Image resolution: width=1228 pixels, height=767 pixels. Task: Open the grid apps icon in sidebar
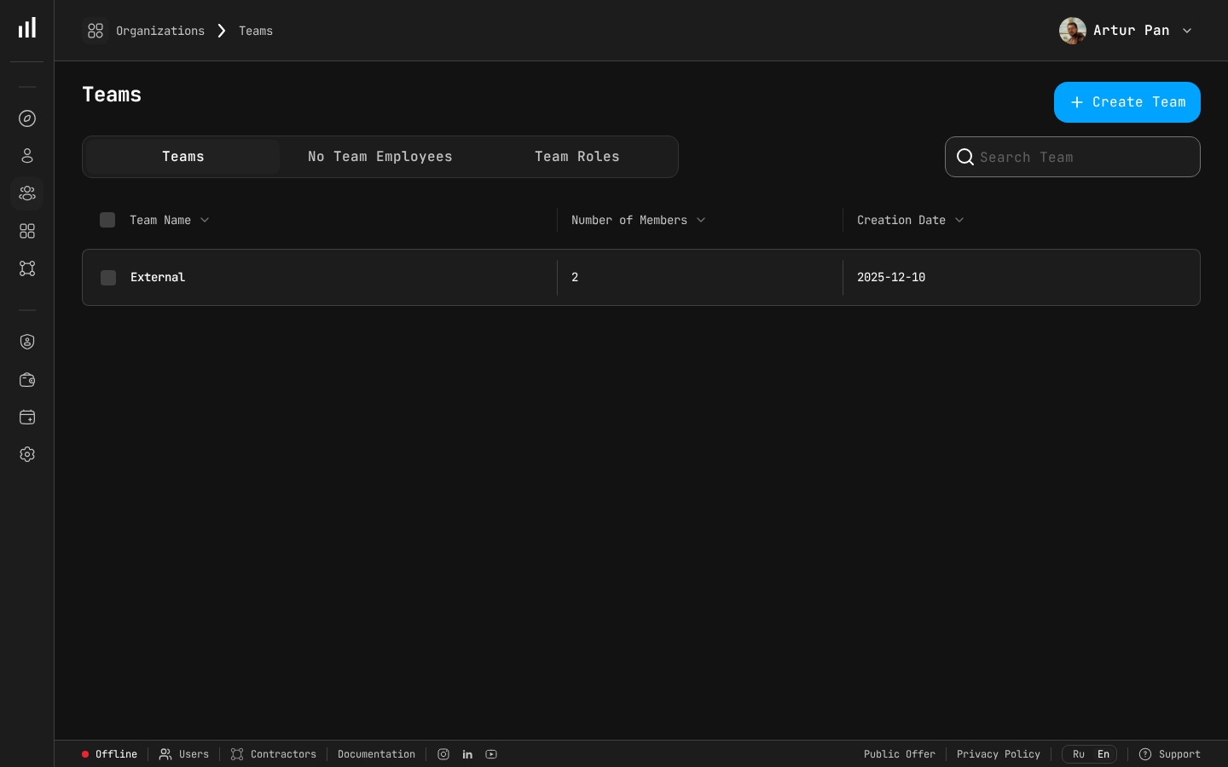tap(27, 231)
